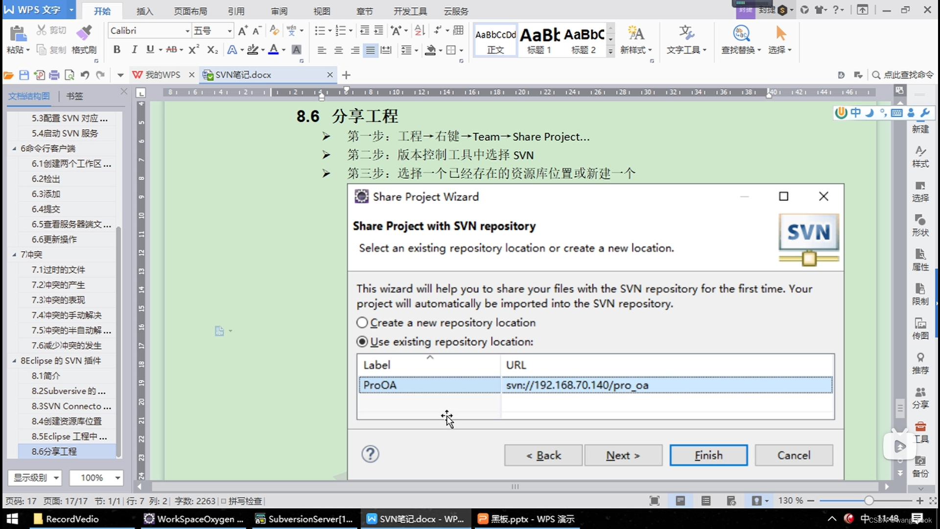Click help question mark in wizard
The width and height of the screenshot is (940, 529).
(x=370, y=454)
